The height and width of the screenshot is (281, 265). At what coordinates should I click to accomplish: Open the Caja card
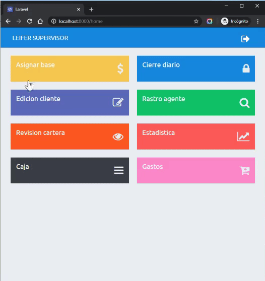[x=70, y=170]
